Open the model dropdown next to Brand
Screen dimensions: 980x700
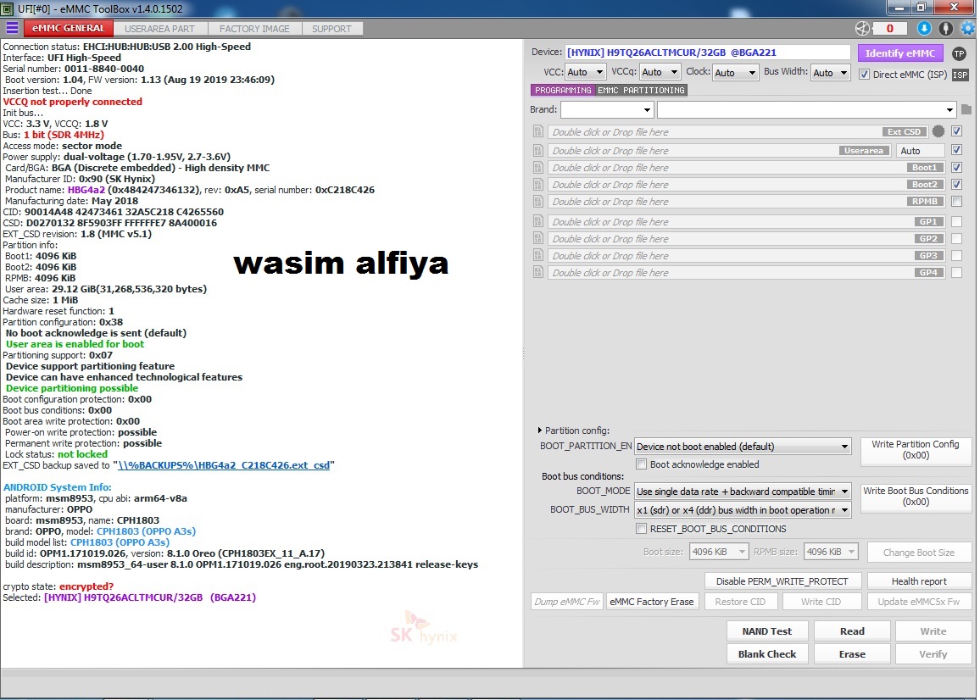pyautogui.click(x=807, y=110)
